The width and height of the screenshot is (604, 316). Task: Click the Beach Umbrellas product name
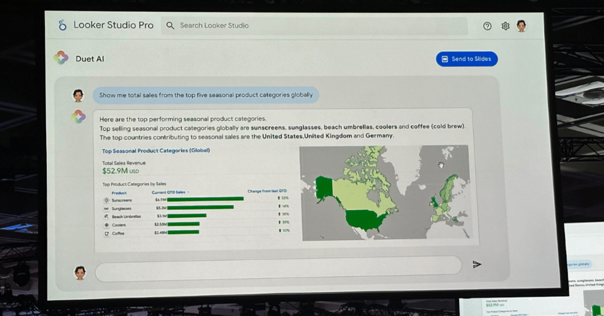tap(126, 216)
